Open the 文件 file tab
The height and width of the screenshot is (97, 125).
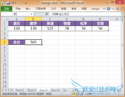(x=6, y=9)
